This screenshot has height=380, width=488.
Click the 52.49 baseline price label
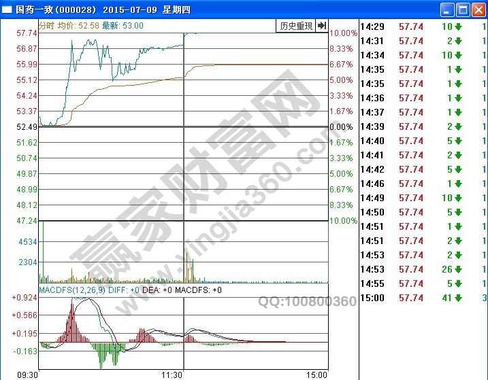27,126
